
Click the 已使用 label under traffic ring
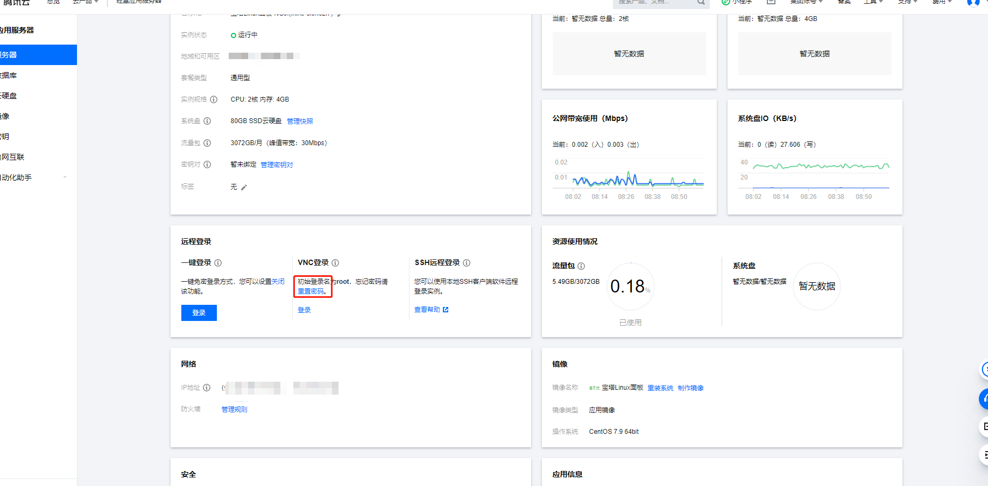[630, 323]
